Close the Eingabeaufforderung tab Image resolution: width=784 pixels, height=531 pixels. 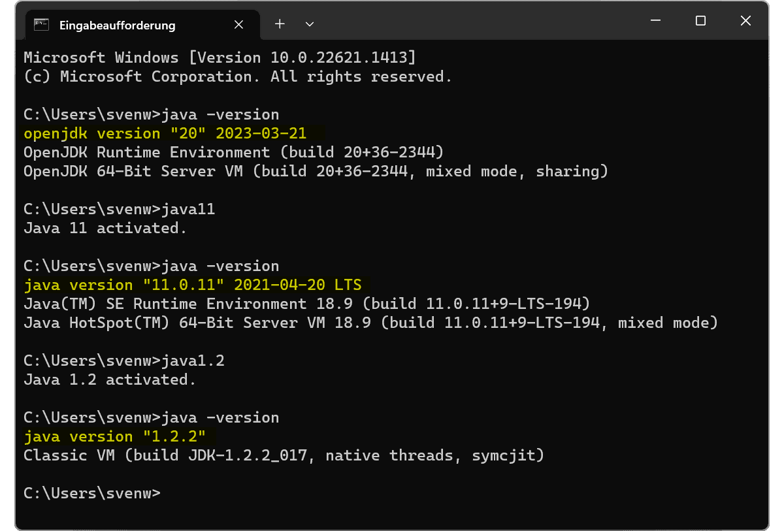238,24
